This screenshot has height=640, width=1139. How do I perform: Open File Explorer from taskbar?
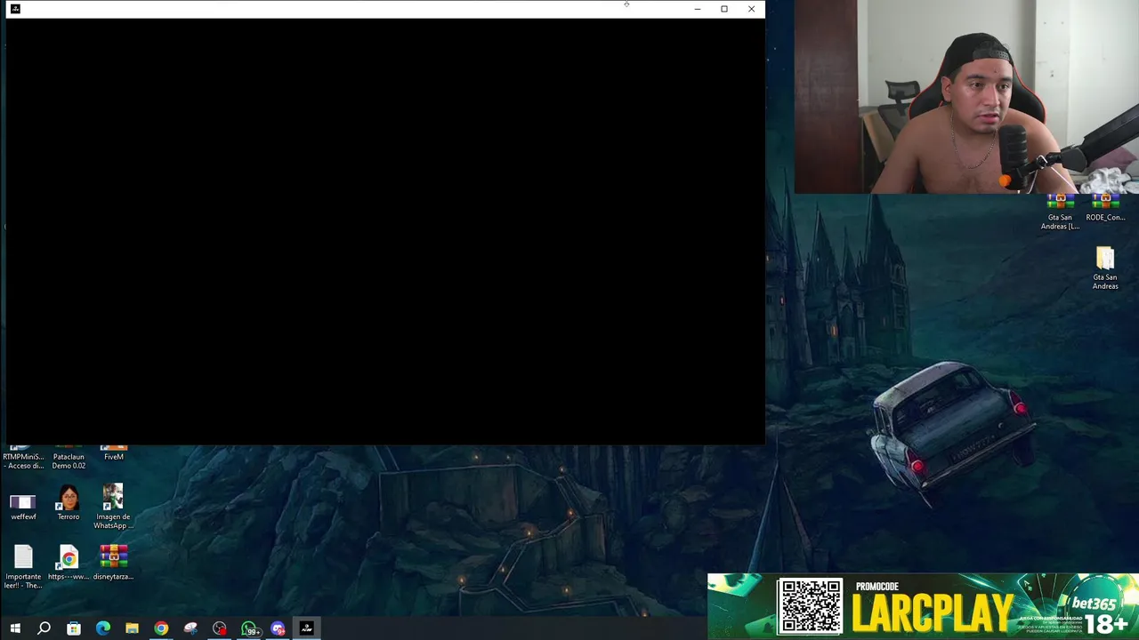132,628
